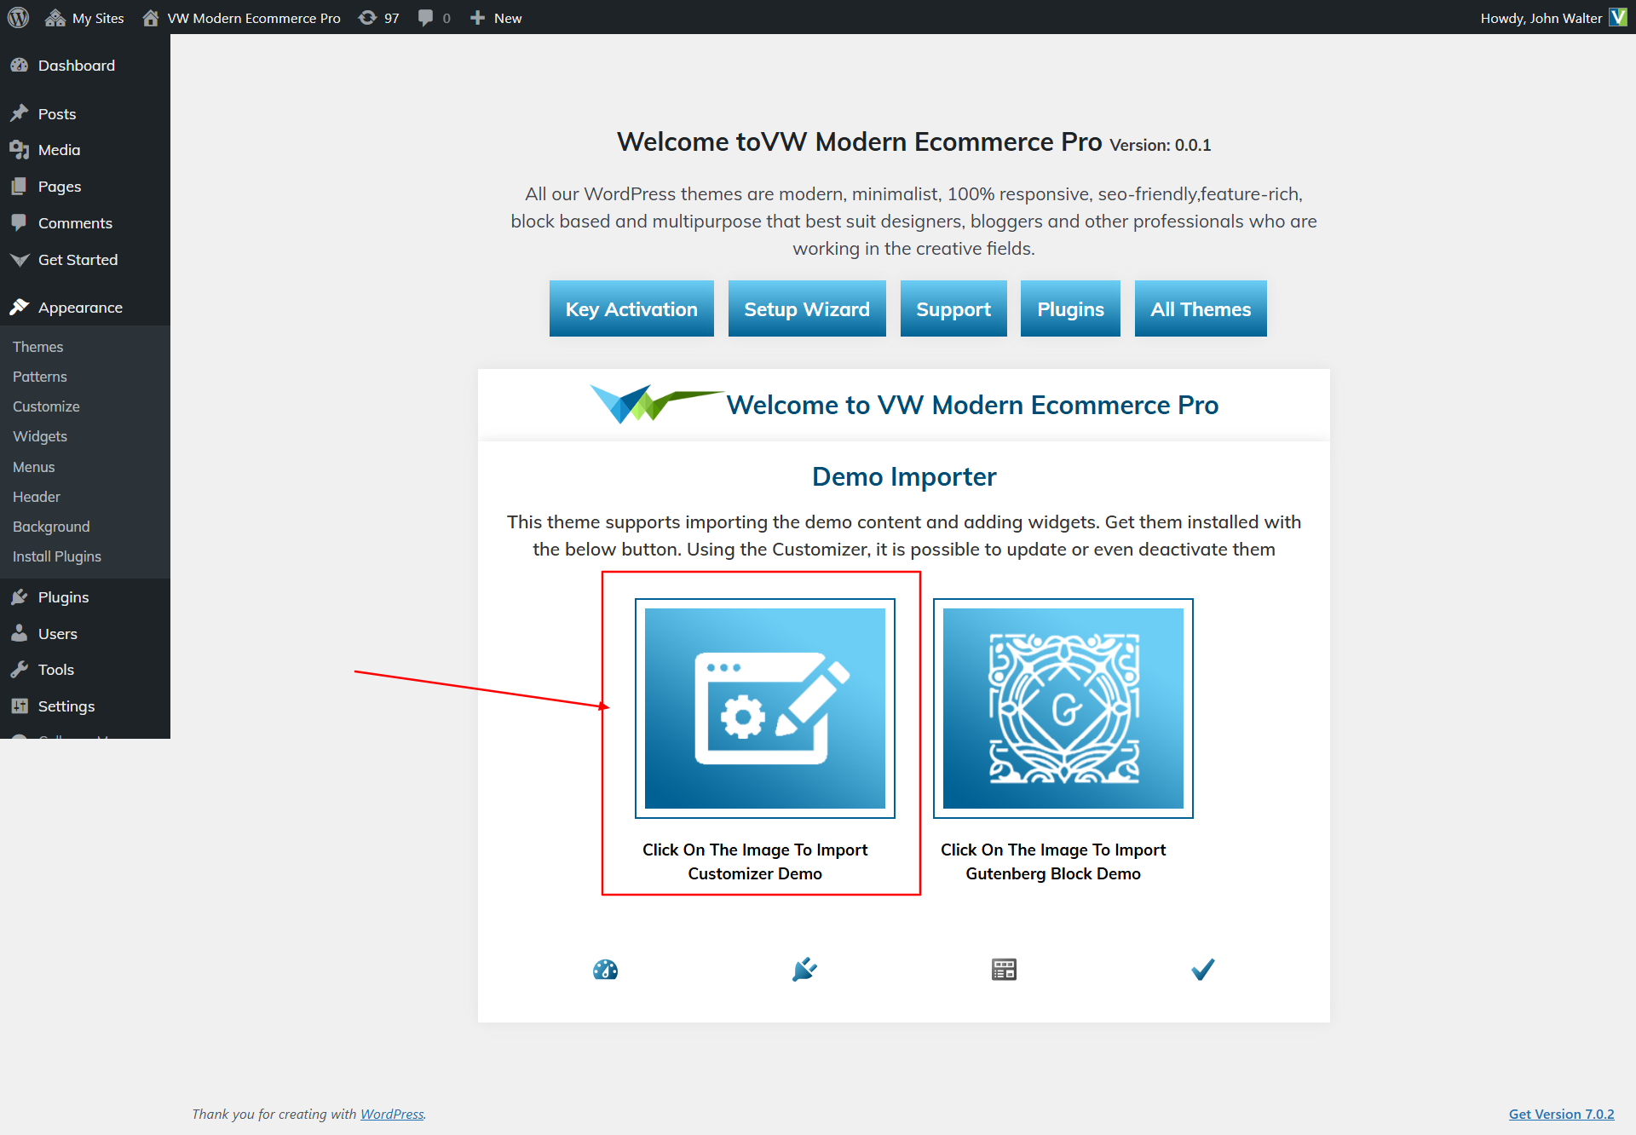This screenshot has height=1135, width=1636.
Task: Open Themes under Appearance
Action: (38, 347)
